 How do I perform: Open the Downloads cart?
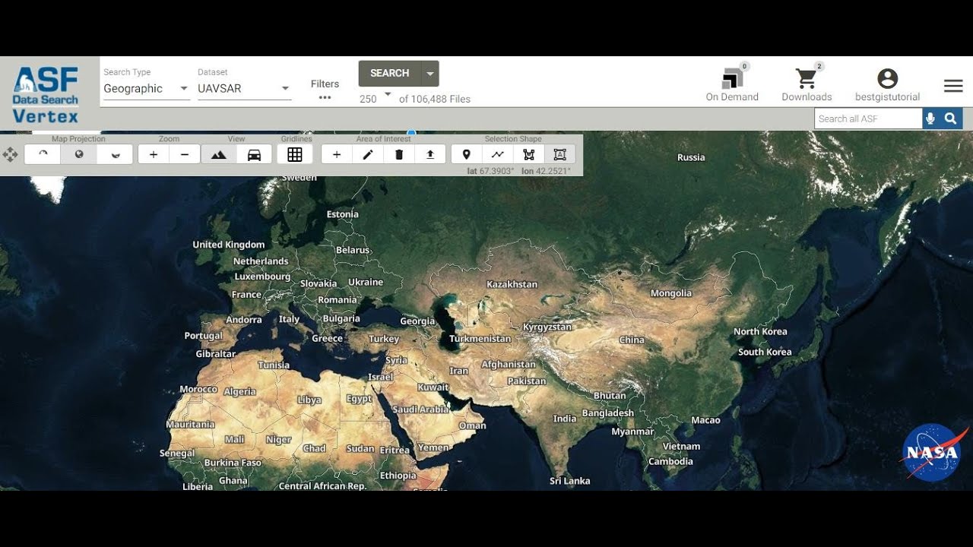click(807, 84)
